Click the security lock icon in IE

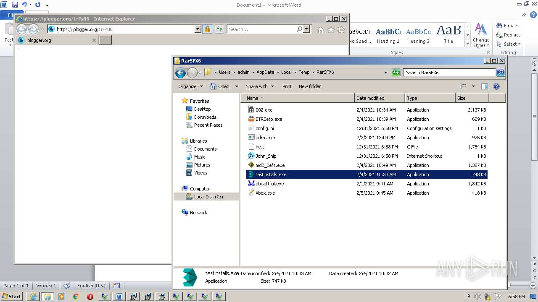pos(207,29)
